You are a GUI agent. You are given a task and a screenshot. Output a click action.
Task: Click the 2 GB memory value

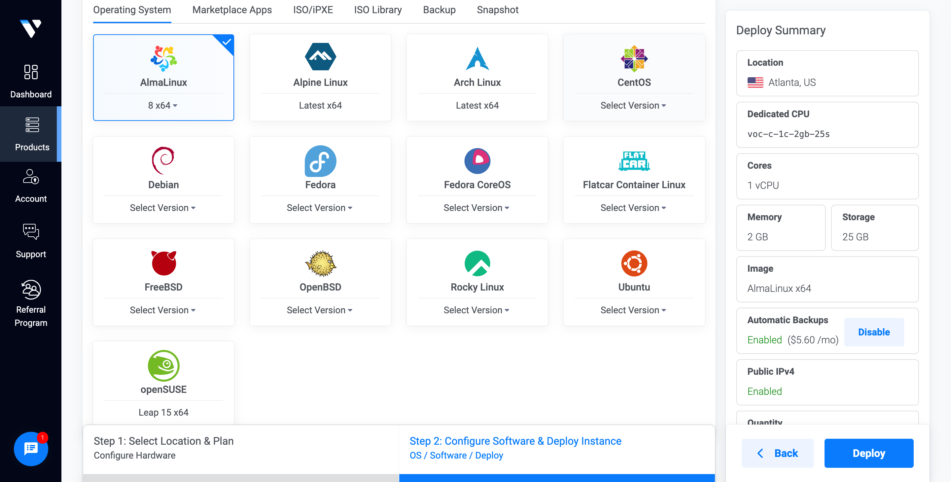pyautogui.click(x=757, y=237)
